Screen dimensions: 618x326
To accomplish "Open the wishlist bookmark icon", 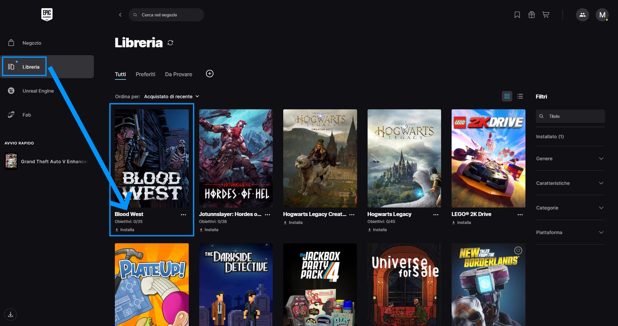I will 517,15.
